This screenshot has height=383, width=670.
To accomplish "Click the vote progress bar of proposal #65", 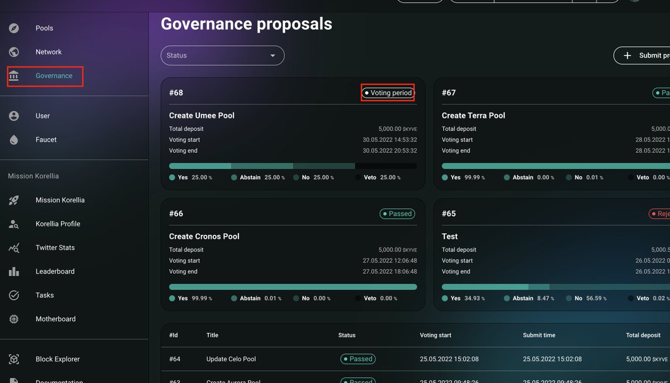I will point(556,287).
